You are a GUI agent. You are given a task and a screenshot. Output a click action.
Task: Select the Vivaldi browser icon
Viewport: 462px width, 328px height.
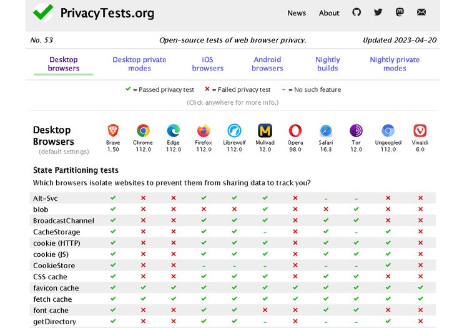point(420,131)
